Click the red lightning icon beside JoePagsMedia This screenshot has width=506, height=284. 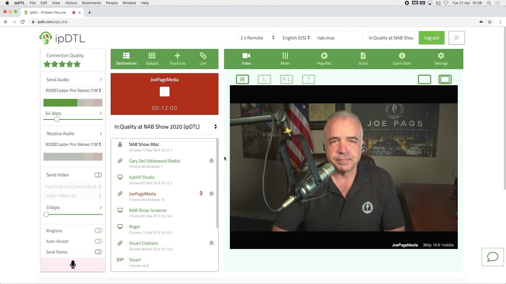point(201,193)
